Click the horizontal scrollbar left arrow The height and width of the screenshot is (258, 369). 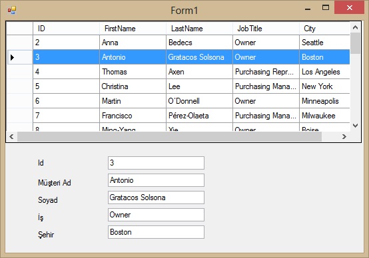(11, 136)
